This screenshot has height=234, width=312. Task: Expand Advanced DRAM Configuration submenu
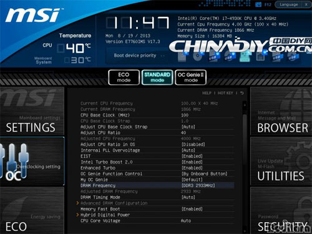click(114, 203)
